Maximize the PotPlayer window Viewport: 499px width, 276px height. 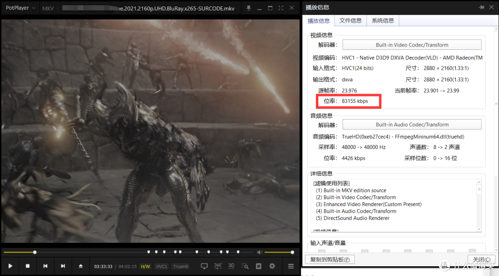pos(270,8)
